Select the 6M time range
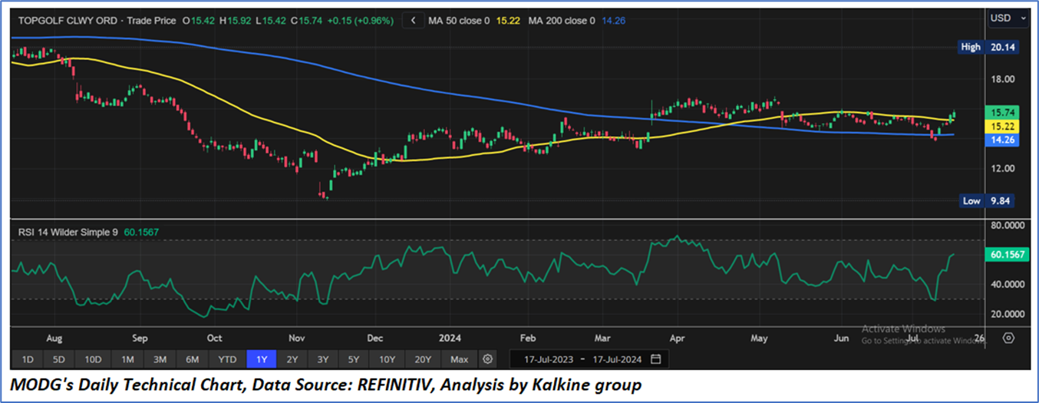This screenshot has width=1039, height=403. point(193,359)
